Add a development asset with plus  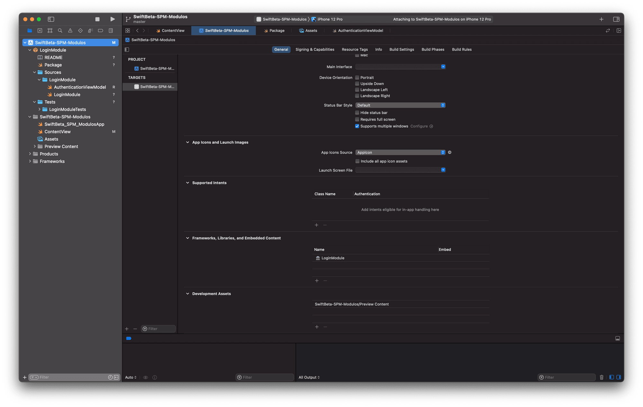click(317, 327)
